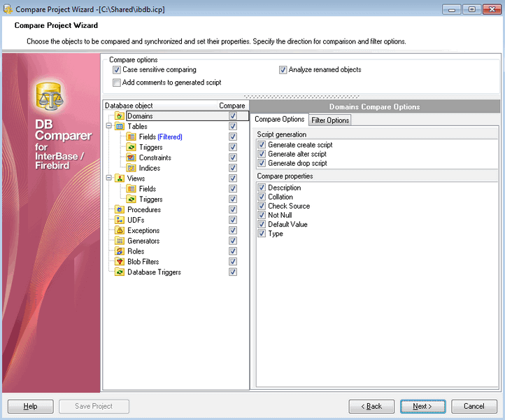505x420 pixels.
Task: Click the Database object column header
Action: [160, 106]
